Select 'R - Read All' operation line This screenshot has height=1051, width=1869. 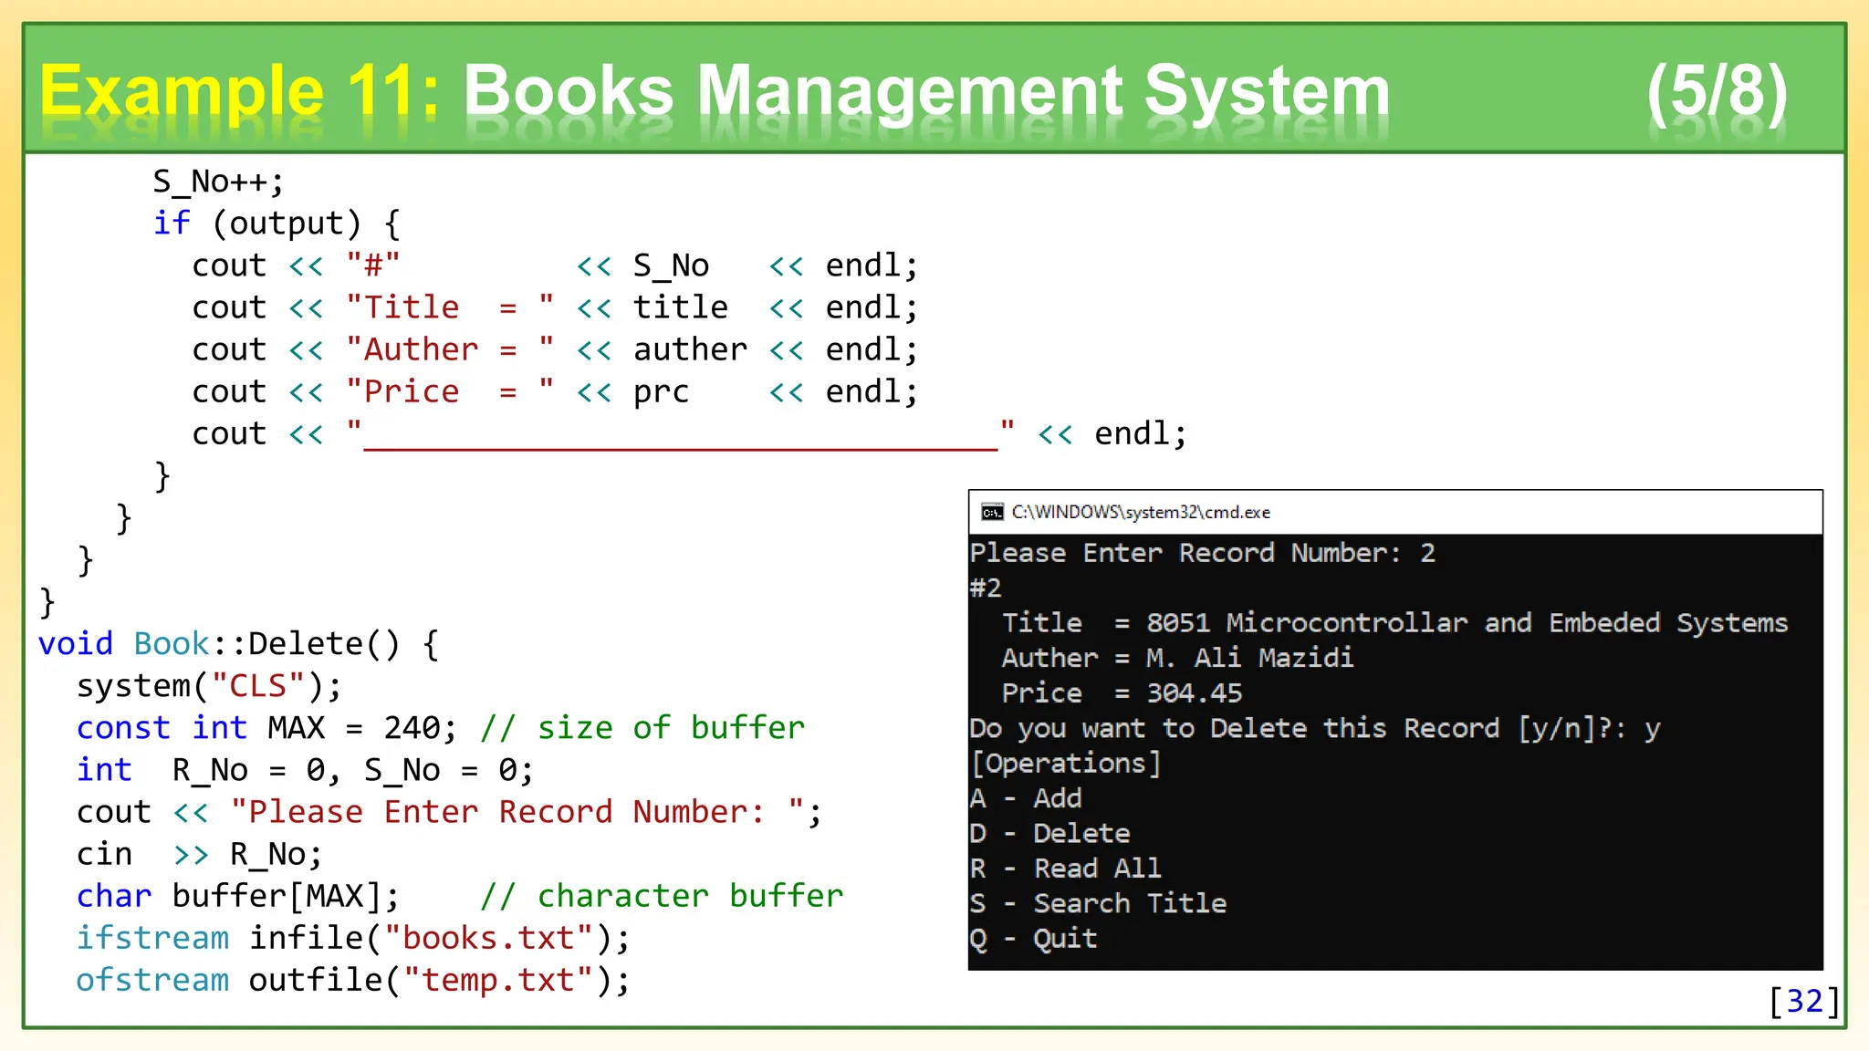coord(1065,868)
